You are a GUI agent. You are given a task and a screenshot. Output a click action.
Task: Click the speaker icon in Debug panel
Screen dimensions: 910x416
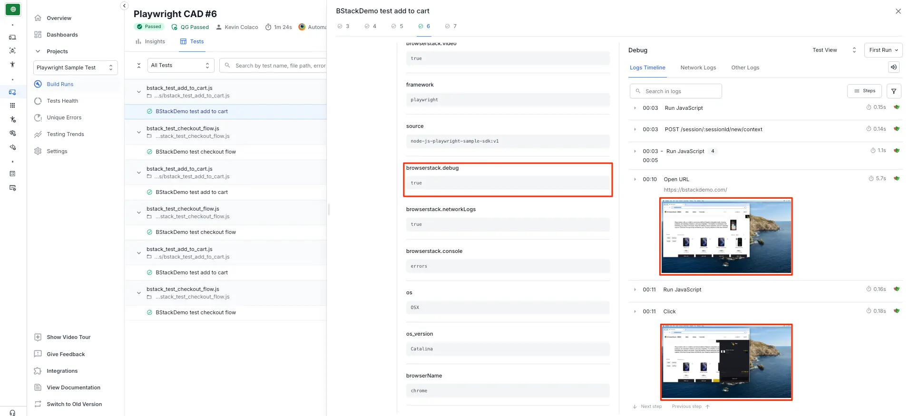(x=894, y=68)
